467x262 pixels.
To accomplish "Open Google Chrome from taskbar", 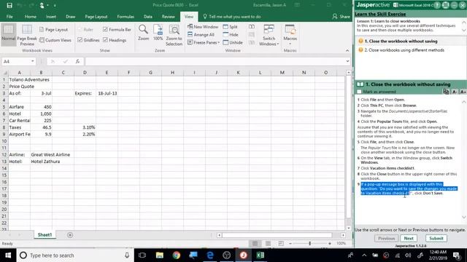I will pos(177,255).
